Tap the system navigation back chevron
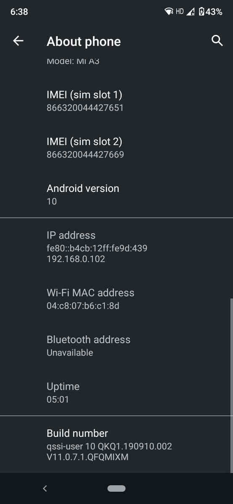 coord(45,488)
